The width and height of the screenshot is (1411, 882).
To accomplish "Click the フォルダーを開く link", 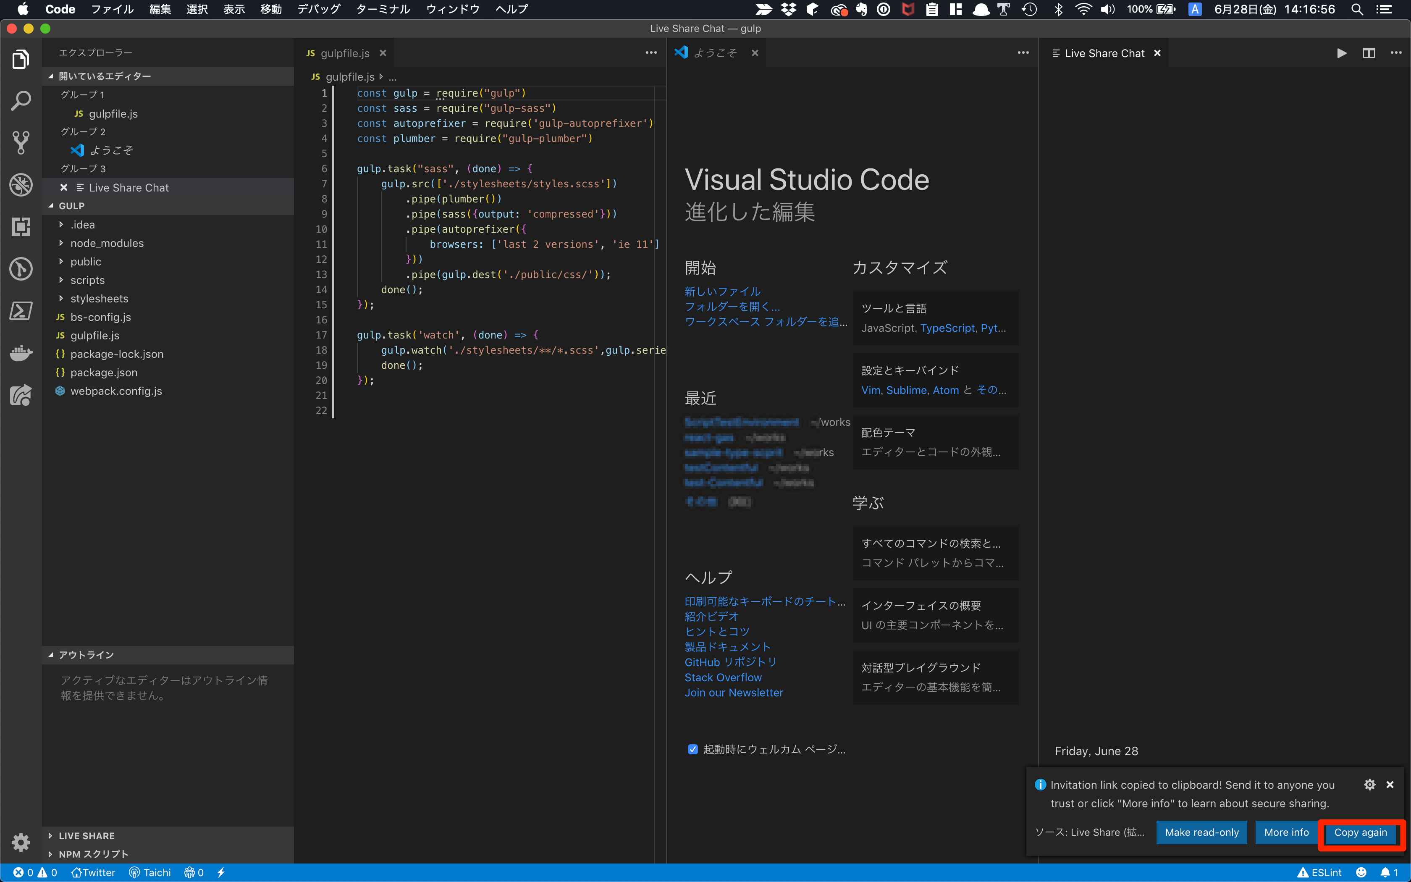I will (x=732, y=306).
